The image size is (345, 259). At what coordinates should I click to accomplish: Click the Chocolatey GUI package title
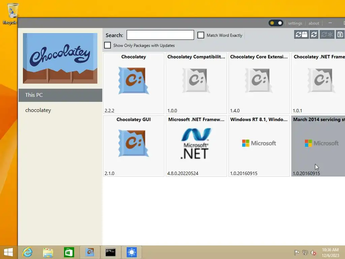[x=133, y=119]
